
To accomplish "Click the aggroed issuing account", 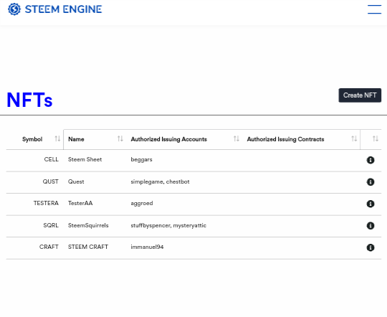I will point(142,204).
